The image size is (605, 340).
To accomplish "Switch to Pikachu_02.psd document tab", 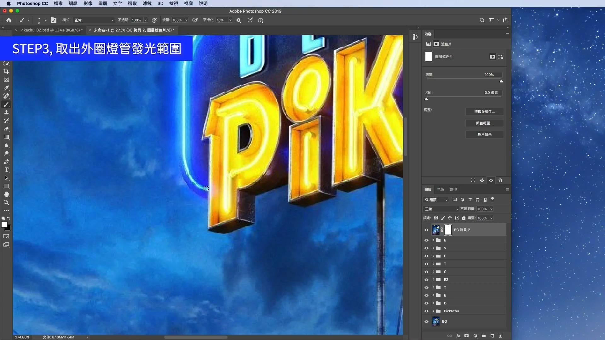I will coord(51,30).
